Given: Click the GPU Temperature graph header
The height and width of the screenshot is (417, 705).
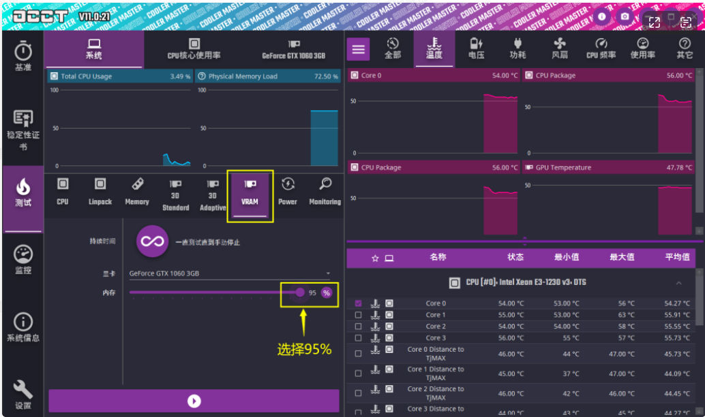Looking at the screenshot, I should [x=610, y=167].
